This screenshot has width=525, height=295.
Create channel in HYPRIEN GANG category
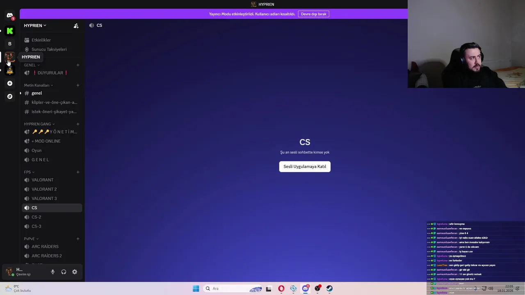tap(78, 124)
